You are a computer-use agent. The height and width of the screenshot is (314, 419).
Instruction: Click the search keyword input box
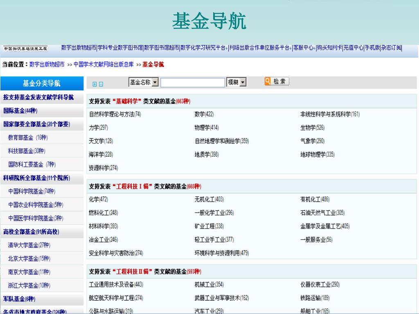click(192, 83)
